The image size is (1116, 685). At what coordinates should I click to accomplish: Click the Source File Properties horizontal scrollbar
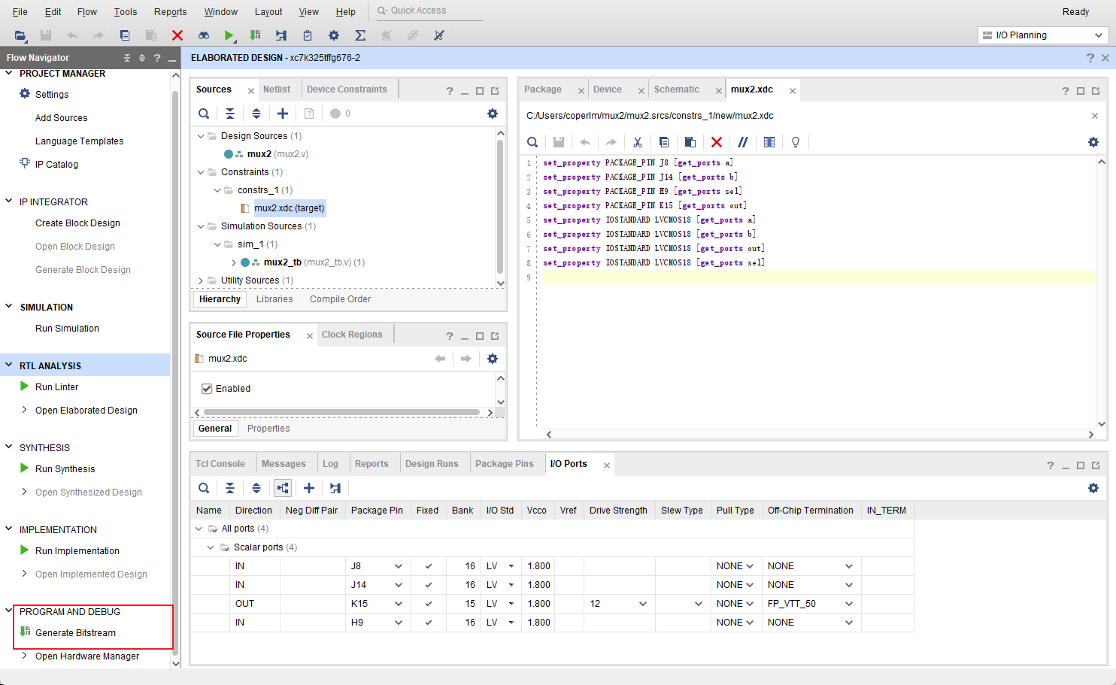tap(341, 412)
